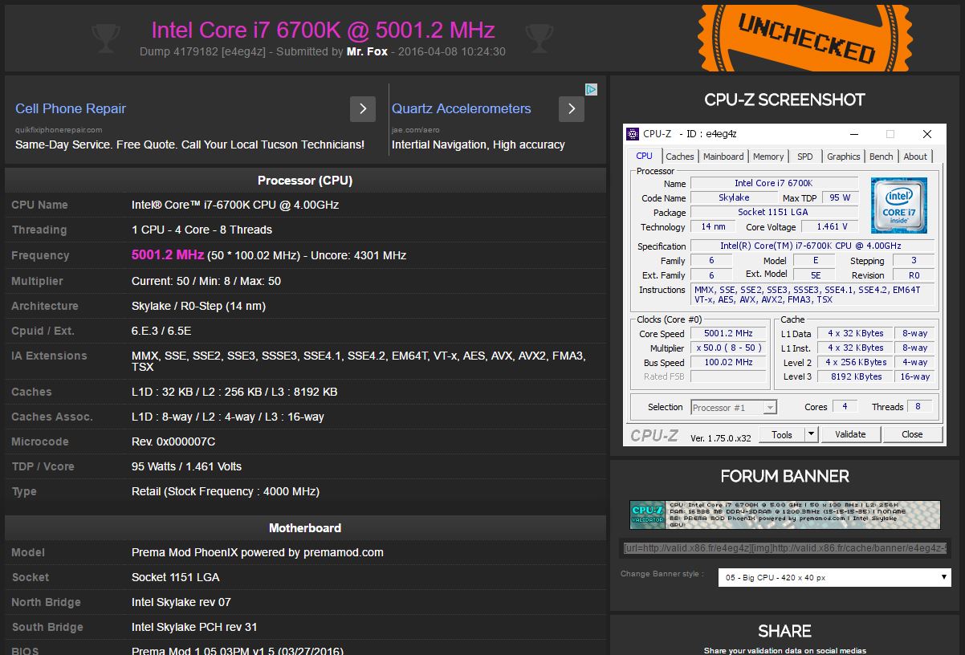Image resolution: width=965 pixels, height=655 pixels.
Task: Click the CPU-Z window title icon
Action: pyautogui.click(x=633, y=134)
